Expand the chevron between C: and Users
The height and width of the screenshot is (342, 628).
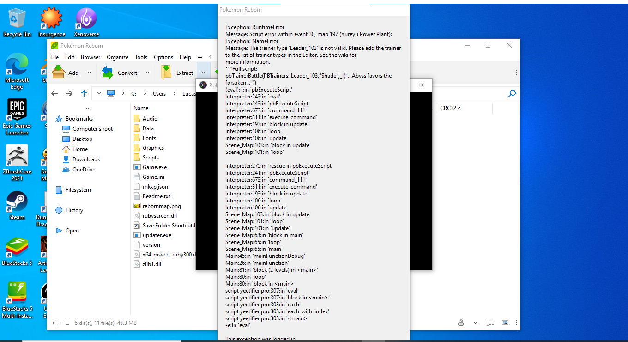[145, 93]
